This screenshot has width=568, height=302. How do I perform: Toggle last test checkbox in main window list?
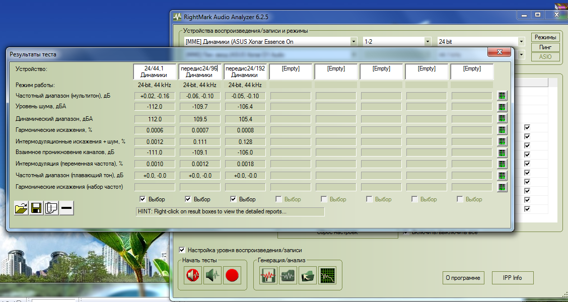527,209
